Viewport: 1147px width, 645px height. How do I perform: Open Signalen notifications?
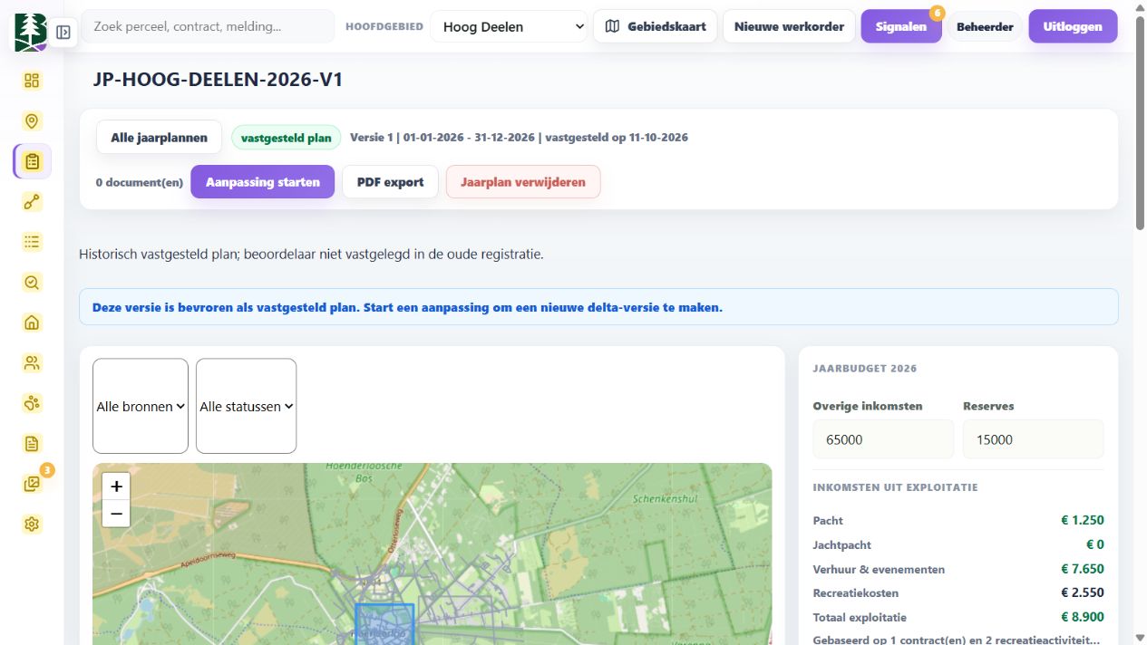point(901,26)
